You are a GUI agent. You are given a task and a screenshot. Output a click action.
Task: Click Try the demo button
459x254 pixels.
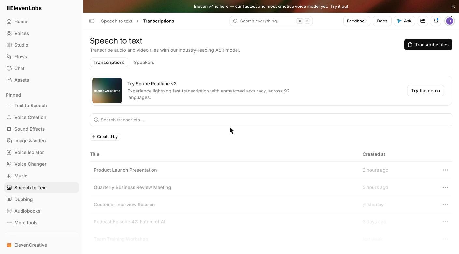tap(425, 91)
